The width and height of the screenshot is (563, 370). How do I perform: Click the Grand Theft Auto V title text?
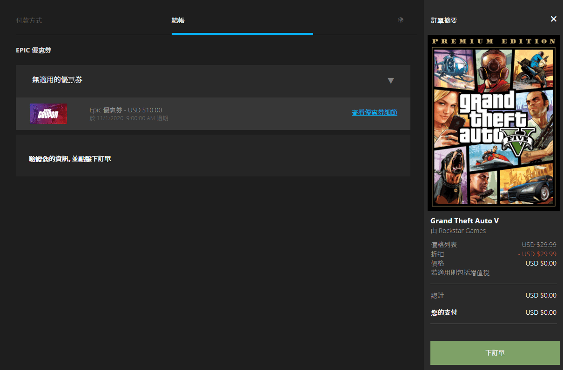464,221
